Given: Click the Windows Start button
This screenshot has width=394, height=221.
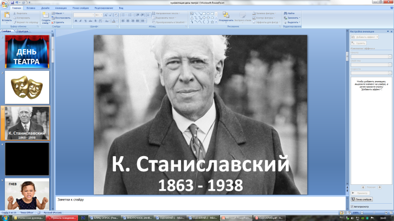Looking at the screenshot, I should pos(5,217).
